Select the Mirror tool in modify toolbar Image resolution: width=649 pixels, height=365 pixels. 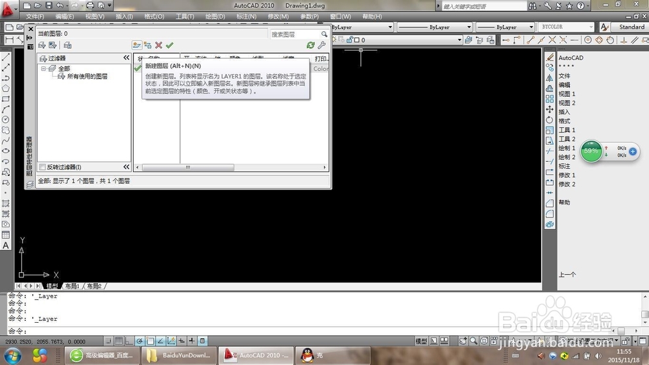pyautogui.click(x=550, y=78)
